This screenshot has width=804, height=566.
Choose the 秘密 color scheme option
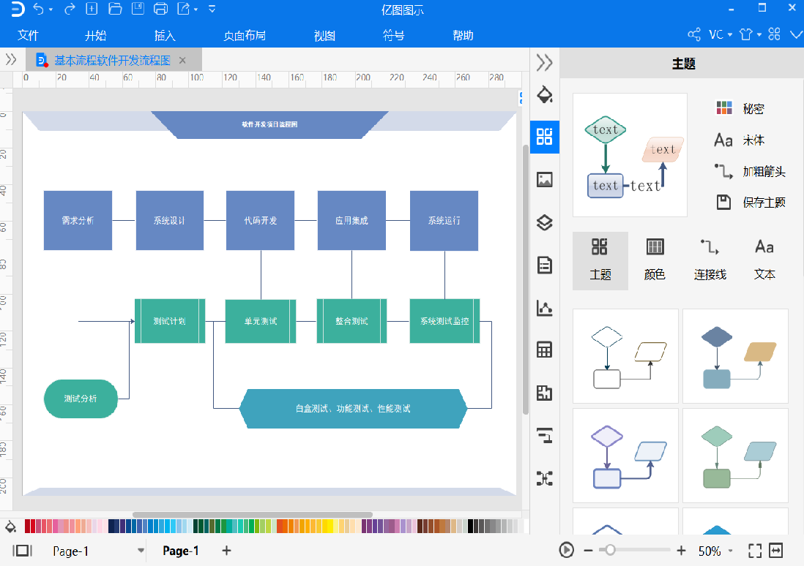(740, 108)
